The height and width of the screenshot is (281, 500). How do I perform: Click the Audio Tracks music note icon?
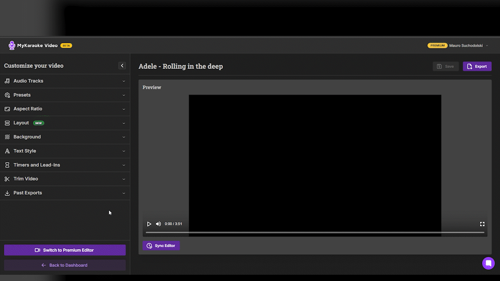click(x=7, y=81)
